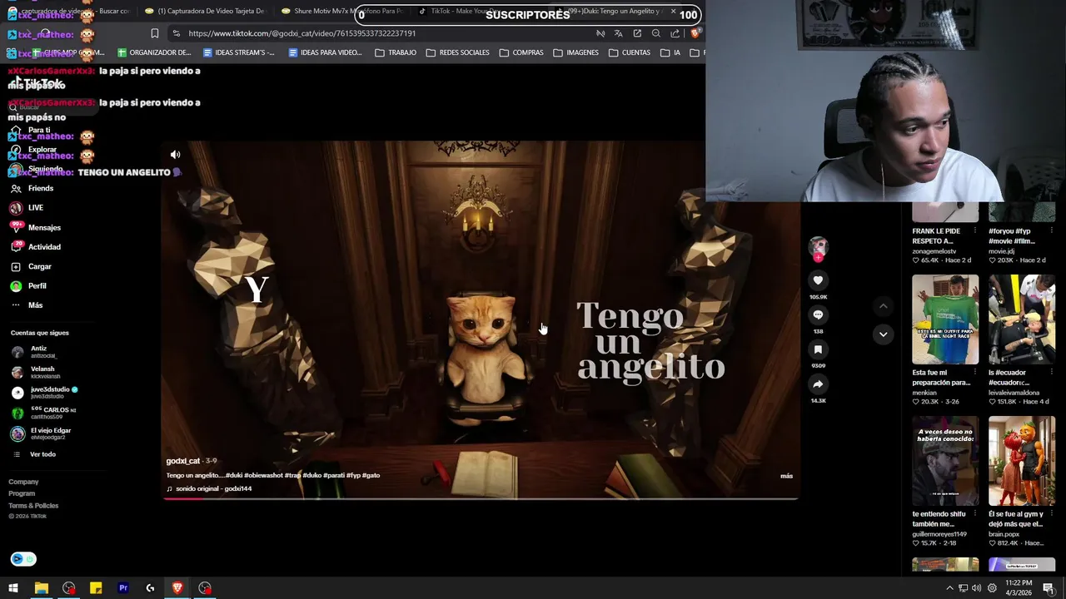
Task: Open the Logitech G HUB taskbar icon
Action: (150, 588)
